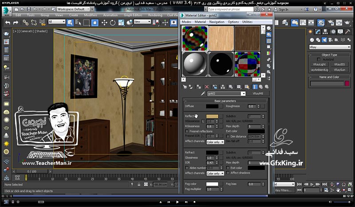This screenshot has height=207, width=355.
Task: Open the white Fog color swatch
Action: pyautogui.click(x=212, y=184)
